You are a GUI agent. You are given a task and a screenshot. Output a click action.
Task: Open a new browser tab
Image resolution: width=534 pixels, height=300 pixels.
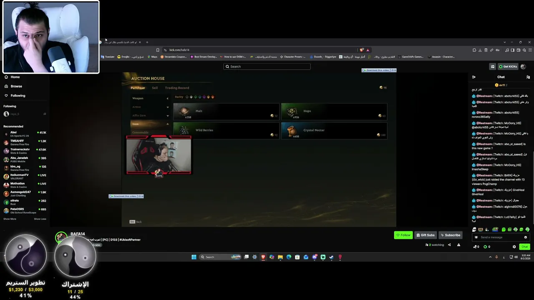(x=147, y=42)
